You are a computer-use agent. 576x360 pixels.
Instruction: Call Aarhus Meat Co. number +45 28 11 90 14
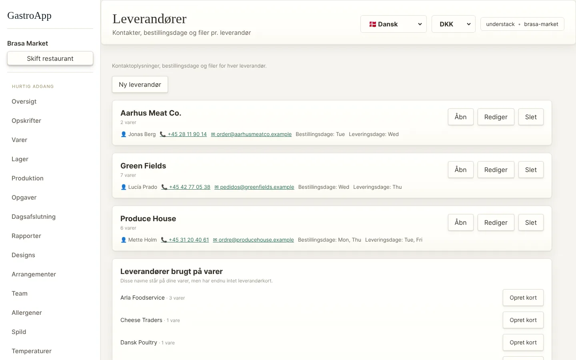click(x=183, y=134)
